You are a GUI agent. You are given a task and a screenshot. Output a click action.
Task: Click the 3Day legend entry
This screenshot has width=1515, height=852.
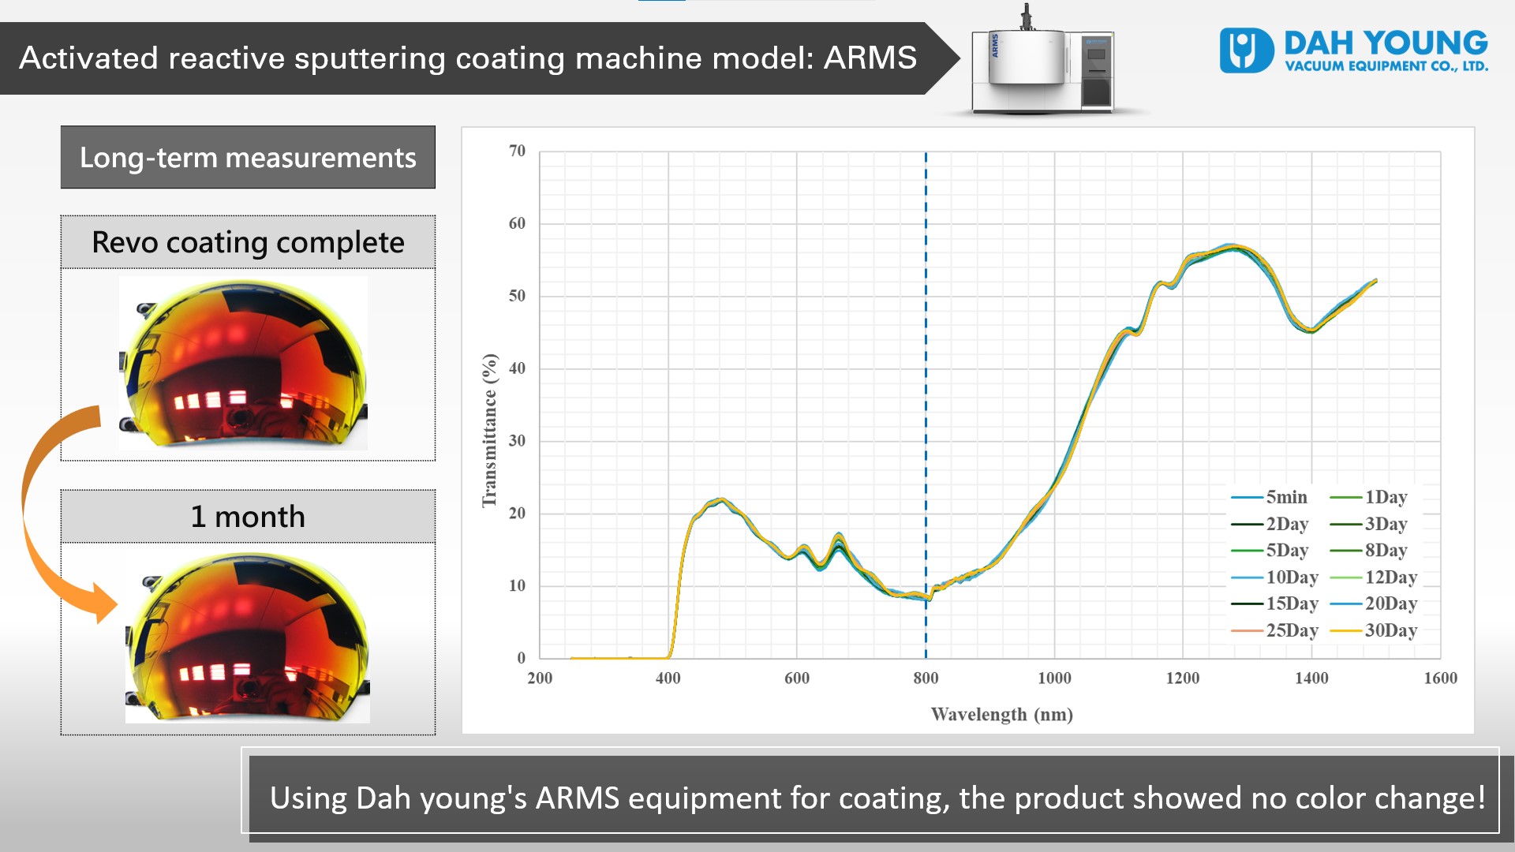(1369, 524)
